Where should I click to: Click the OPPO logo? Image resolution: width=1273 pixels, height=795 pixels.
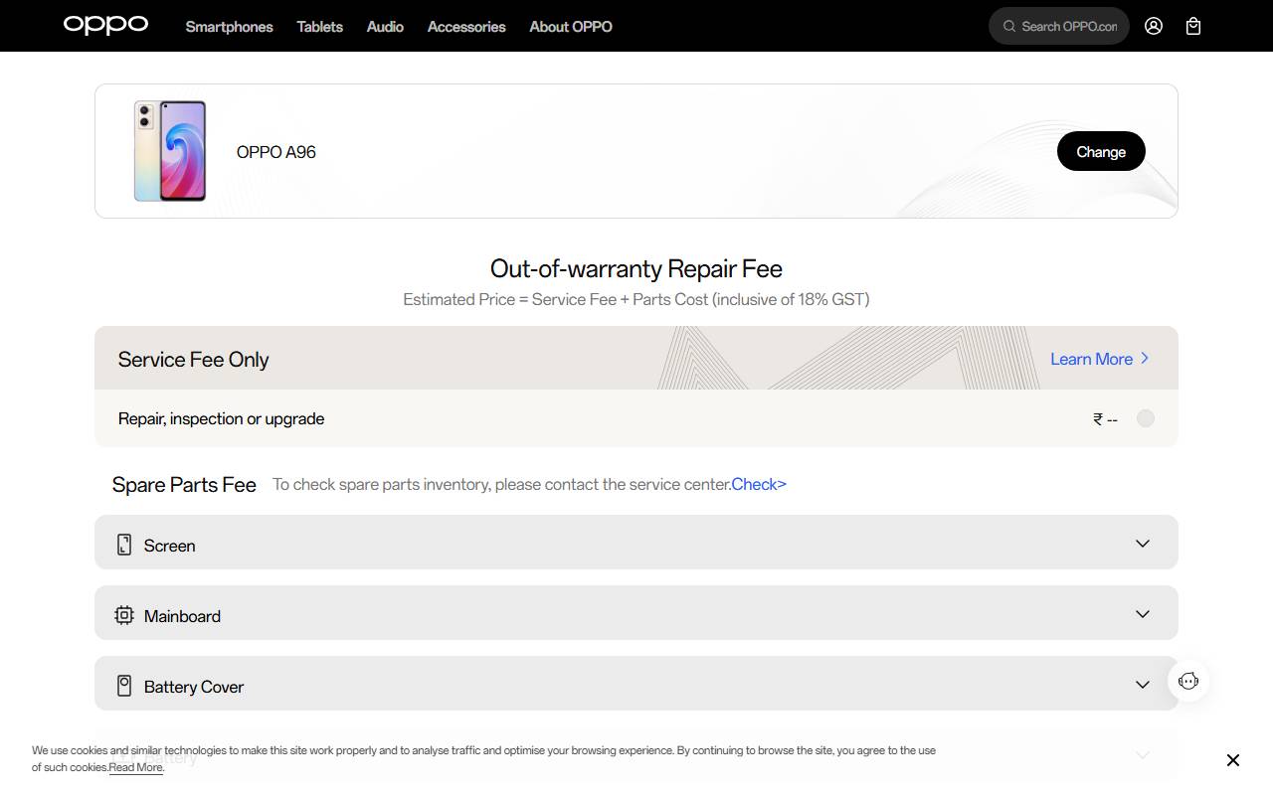coord(105,25)
